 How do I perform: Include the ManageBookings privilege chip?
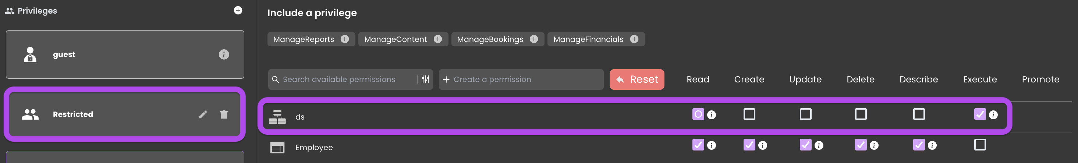(x=497, y=39)
